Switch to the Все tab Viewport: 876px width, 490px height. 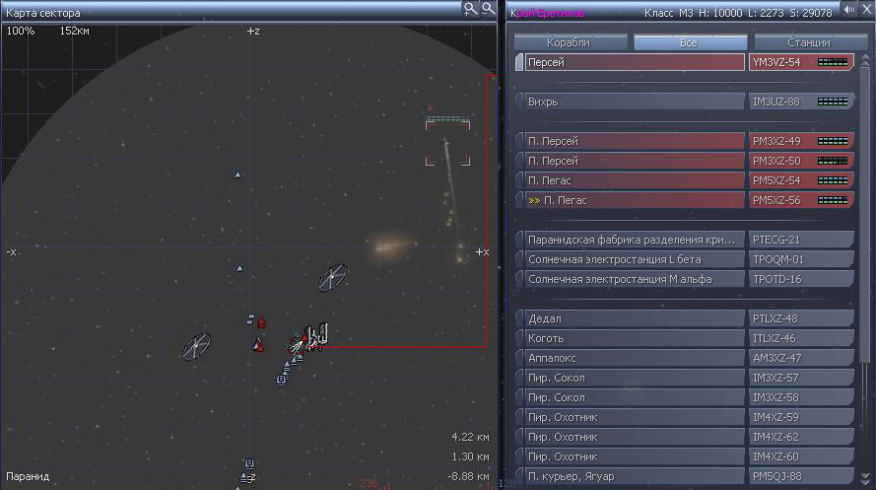coord(690,42)
